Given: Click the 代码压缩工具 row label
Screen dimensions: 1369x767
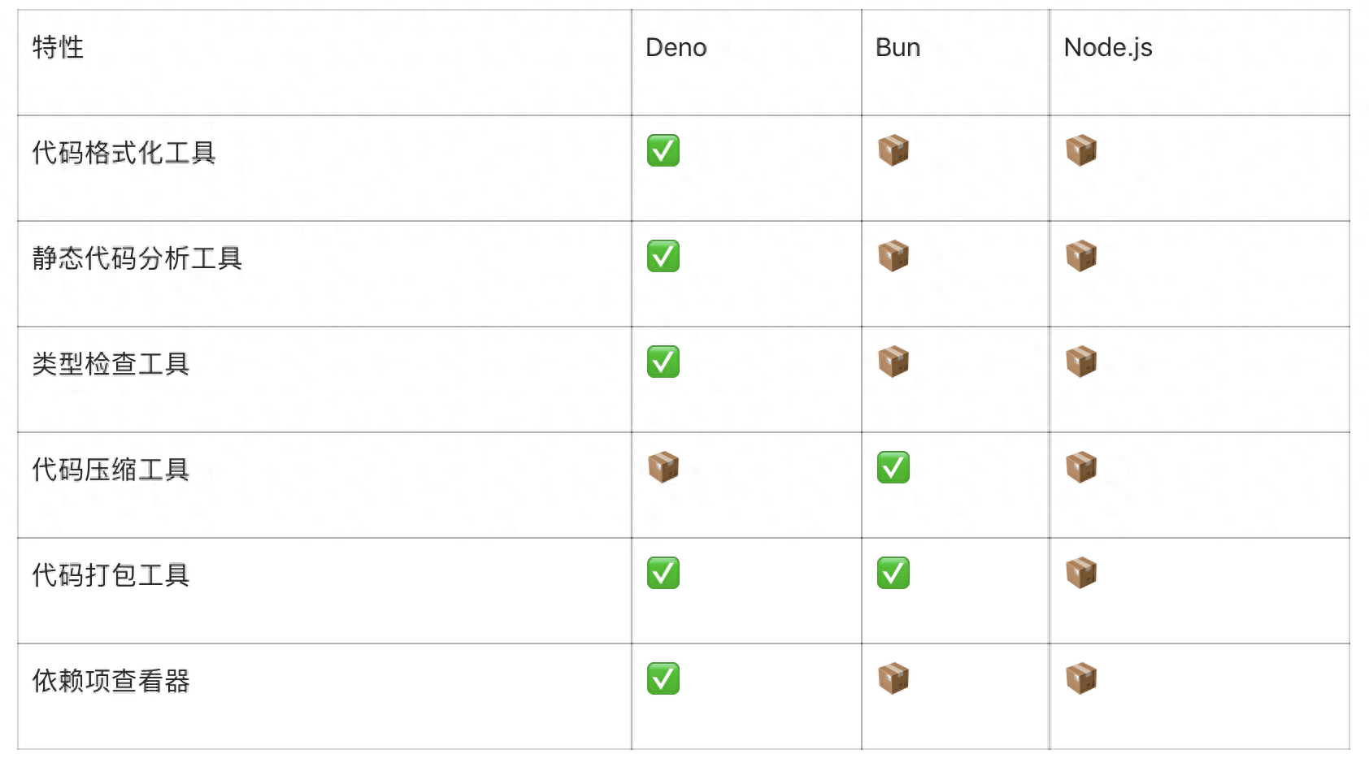Looking at the screenshot, I should 111,470.
